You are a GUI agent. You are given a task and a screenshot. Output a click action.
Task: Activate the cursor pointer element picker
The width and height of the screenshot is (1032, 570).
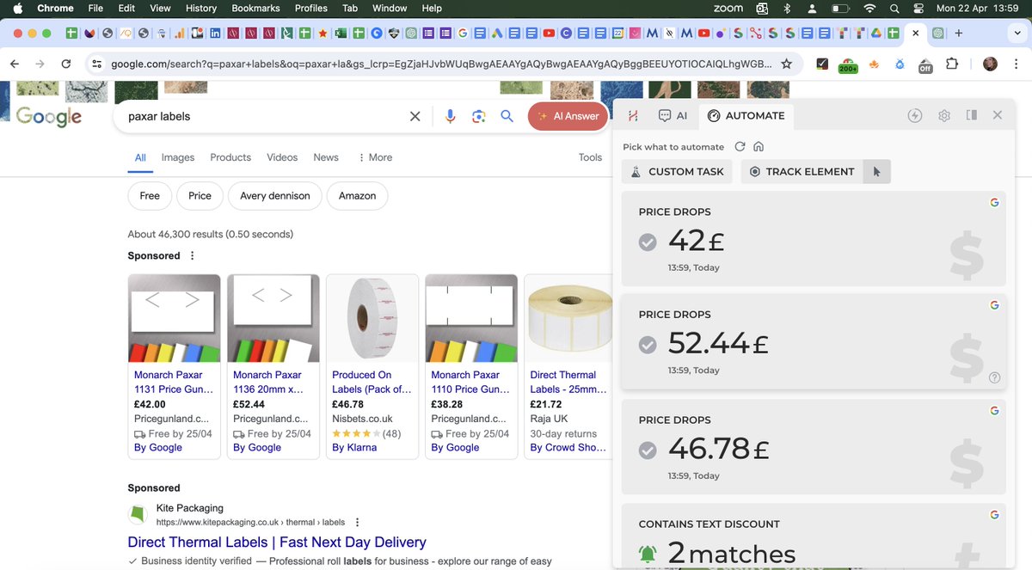[877, 171]
